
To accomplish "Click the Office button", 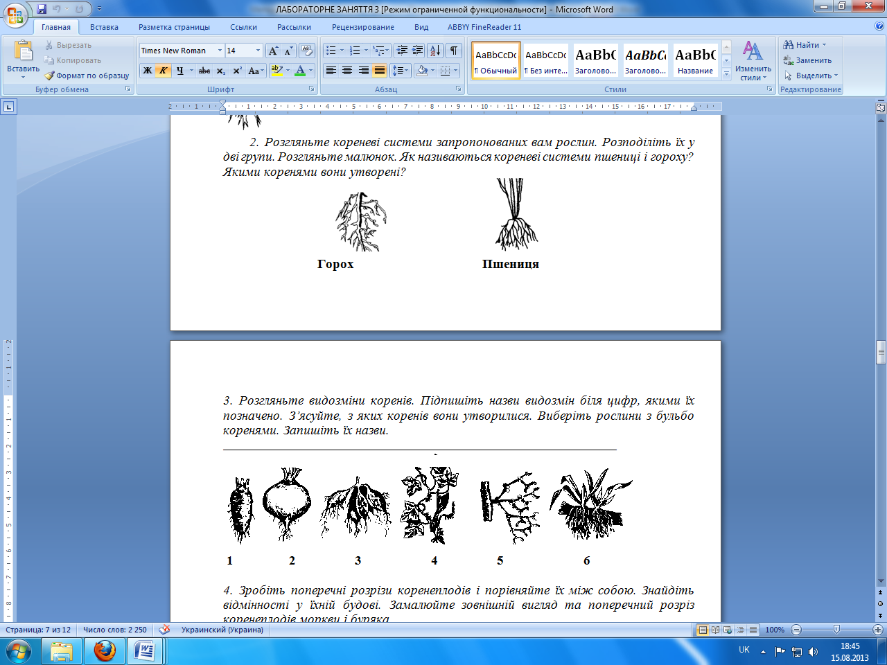I will (15, 14).
